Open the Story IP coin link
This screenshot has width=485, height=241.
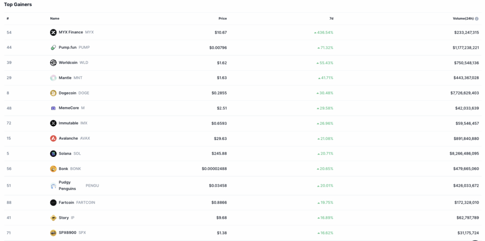pyautogui.click(x=64, y=218)
